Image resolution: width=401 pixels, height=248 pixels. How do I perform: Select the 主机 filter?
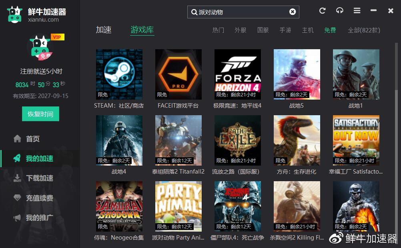click(308, 30)
